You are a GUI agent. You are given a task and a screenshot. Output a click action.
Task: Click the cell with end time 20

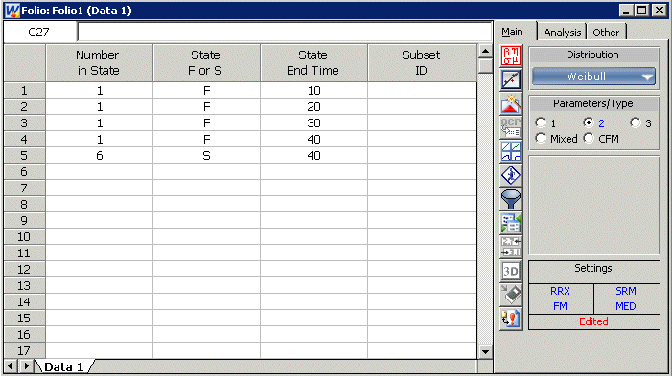313,107
